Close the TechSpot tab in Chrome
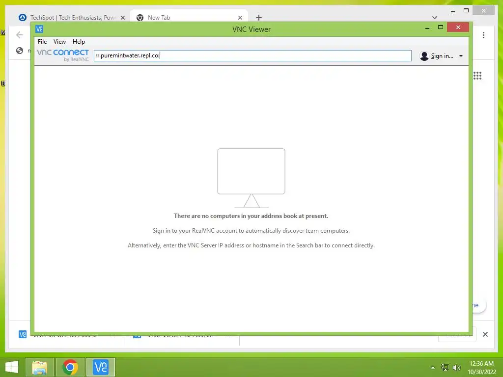Viewport: 503px width, 377px height. click(x=122, y=18)
